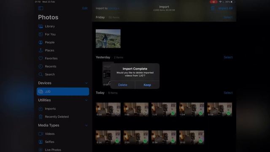
Task: Tap the battery icon in status bar
Action: [x=232, y=2]
